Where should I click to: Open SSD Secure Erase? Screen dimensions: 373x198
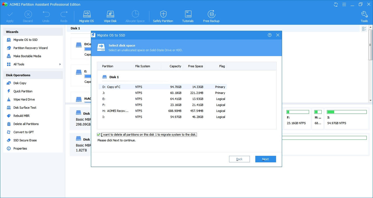click(25, 140)
